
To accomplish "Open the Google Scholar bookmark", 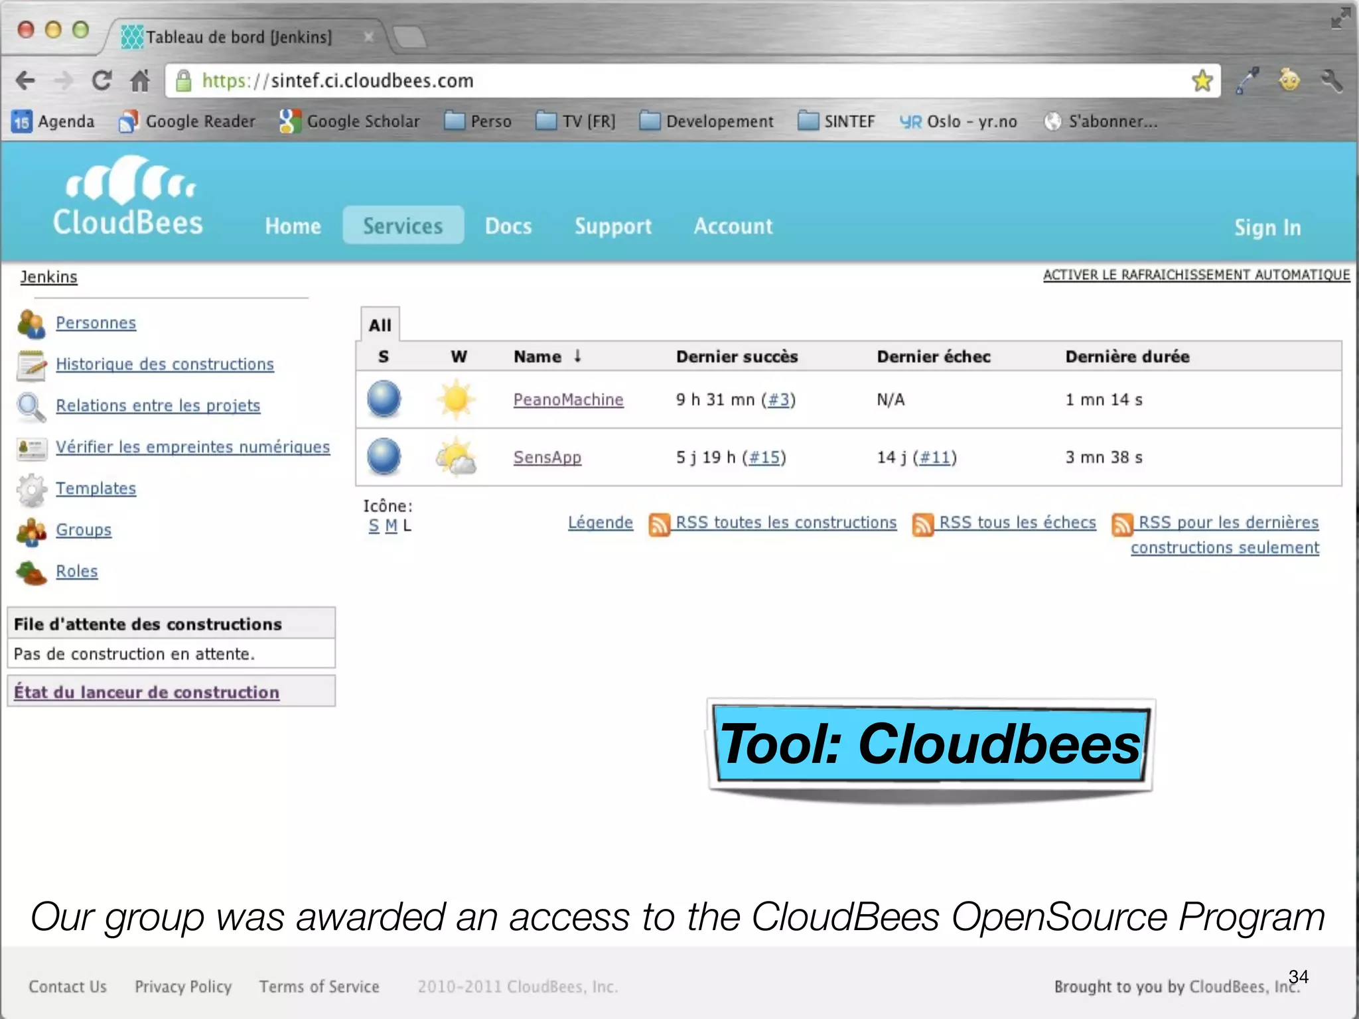I will pos(350,121).
